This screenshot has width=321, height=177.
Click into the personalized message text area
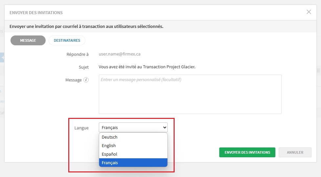(190, 94)
